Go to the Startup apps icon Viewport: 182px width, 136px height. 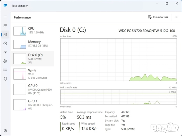[x=5, y=52]
